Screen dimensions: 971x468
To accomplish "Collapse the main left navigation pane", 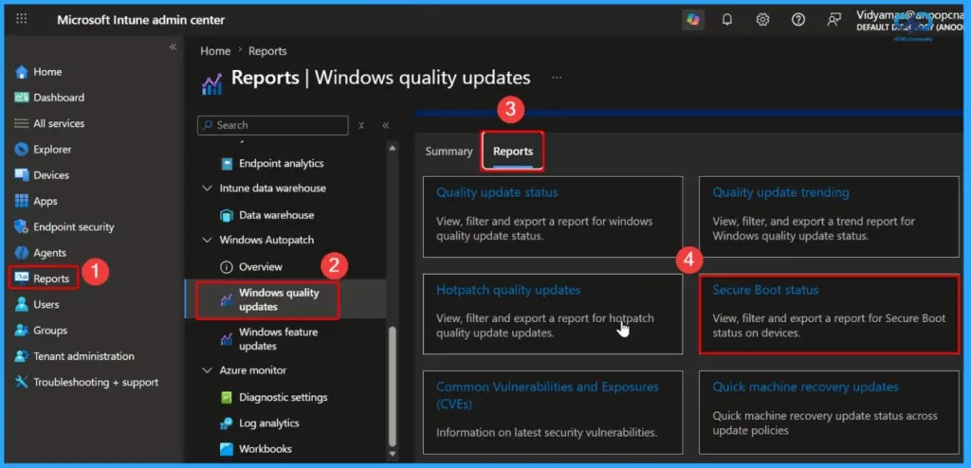I will [x=173, y=47].
